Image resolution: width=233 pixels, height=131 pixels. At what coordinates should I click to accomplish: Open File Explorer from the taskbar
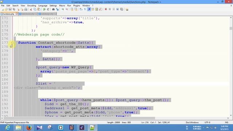tap(18, 128)
